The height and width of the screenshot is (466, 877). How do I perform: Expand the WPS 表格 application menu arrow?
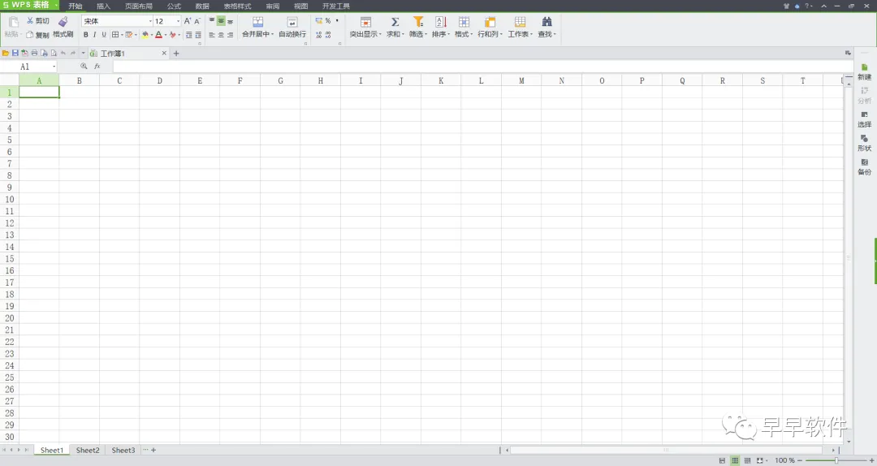click(57, 5)
